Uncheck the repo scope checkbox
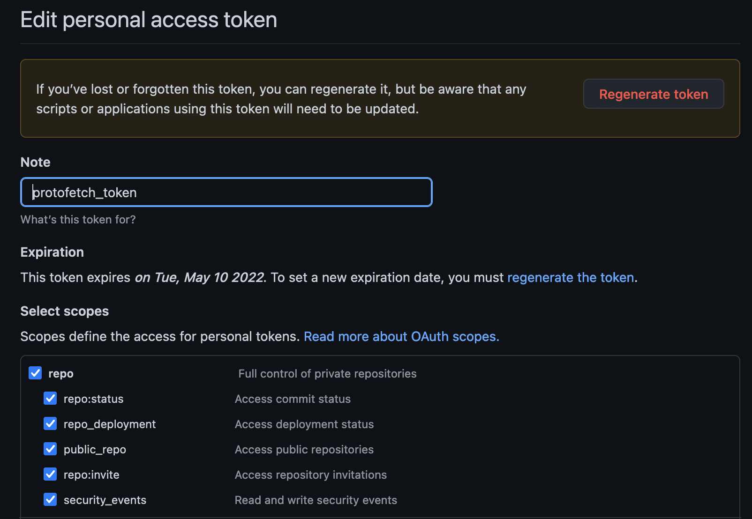Image resolution: width=752 pixels, height=519 pixels. 35,373
